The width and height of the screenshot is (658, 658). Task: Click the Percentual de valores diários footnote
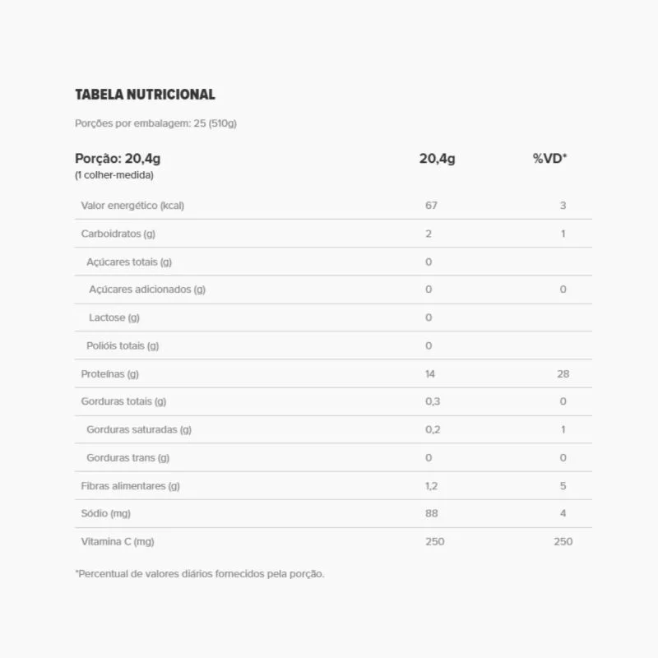pos(200,574)
